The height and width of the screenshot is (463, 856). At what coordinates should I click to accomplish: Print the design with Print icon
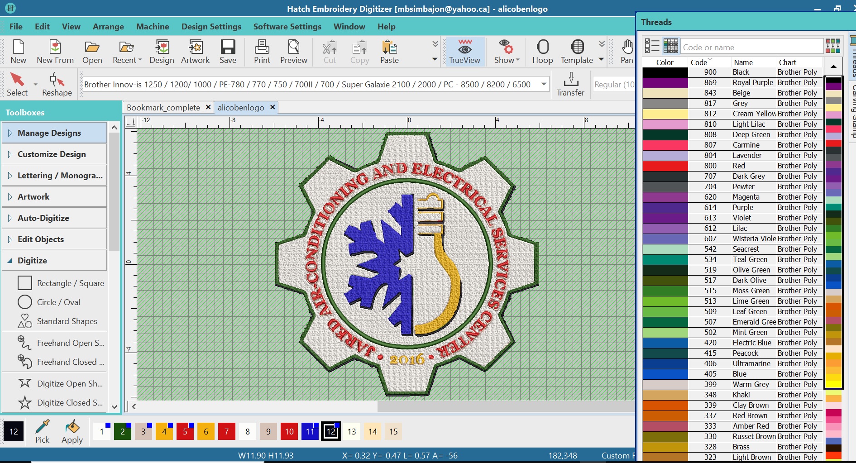click(x=262, y=52)
